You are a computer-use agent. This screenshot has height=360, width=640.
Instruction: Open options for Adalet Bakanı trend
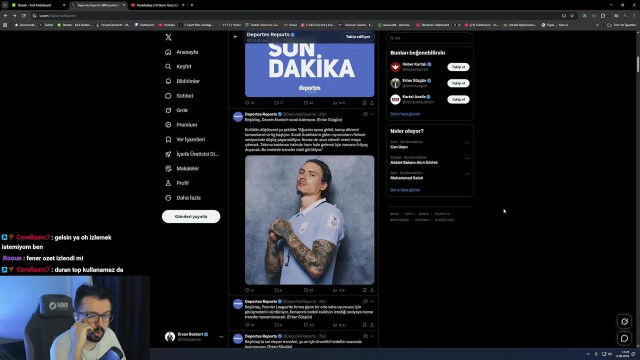click(467, 158)
